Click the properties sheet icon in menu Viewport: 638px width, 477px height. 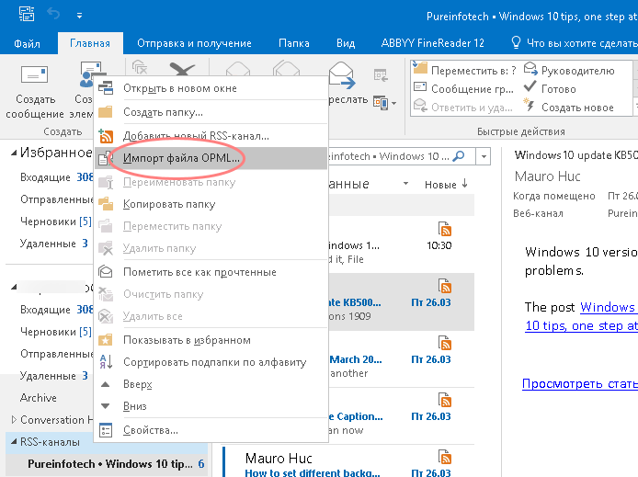click(x=106, y=430)
